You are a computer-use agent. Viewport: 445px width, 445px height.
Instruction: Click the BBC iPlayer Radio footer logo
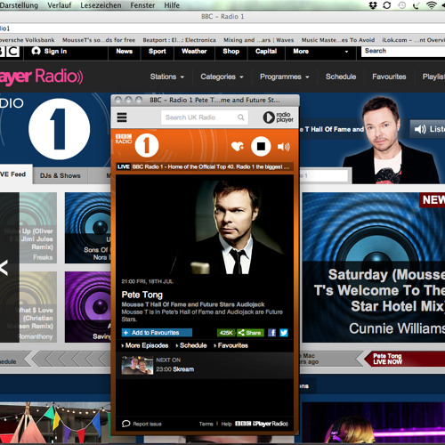262,424
